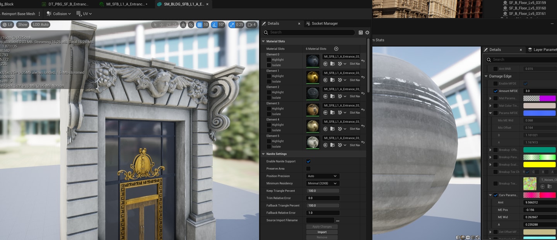The height and width of the screenshot is (240, 557).
Task: Click the yellow Breakup Scale color swatch
Action: 539,165
